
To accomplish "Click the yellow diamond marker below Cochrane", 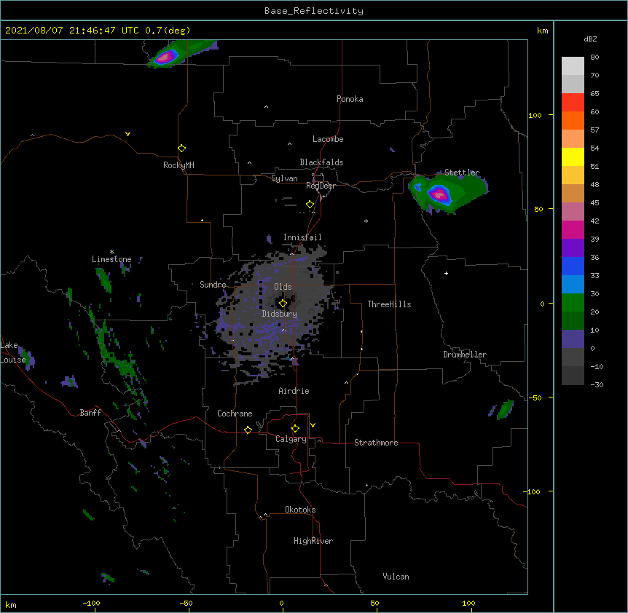I will click(x=248, y=430).
